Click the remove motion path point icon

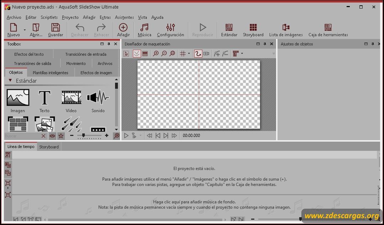(x=225, y=54)
